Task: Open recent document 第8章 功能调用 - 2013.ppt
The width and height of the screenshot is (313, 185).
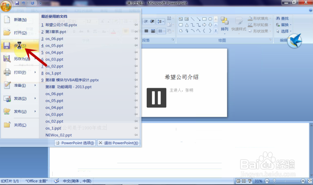Action: tap(69, 87)
